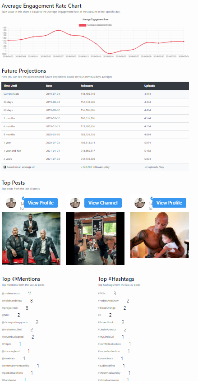Click the avatar icon on the second top post
198x381 pixels.
point(75,203)
